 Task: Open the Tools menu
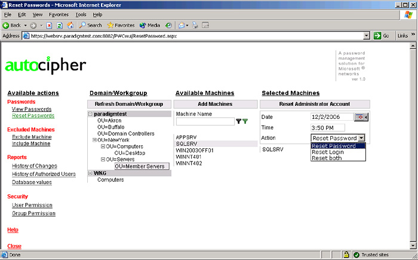81,15
